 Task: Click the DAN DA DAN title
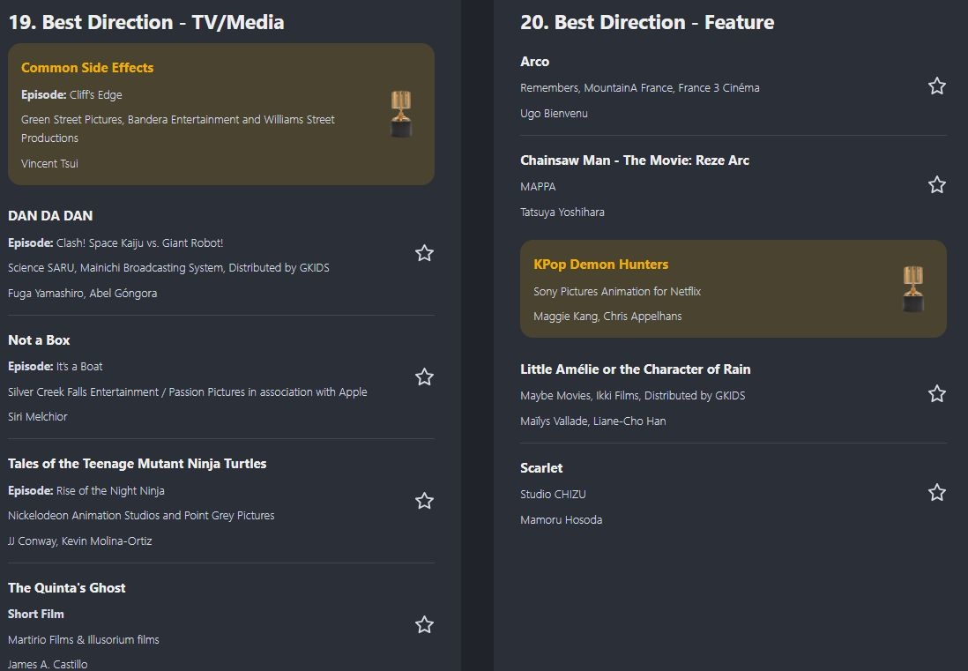tap(50, 216)
